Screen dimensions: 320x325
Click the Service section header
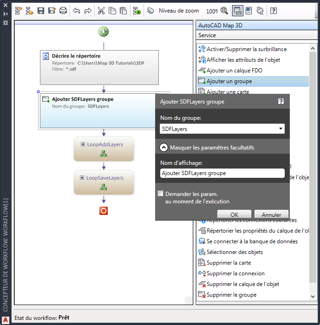point(257,35)
